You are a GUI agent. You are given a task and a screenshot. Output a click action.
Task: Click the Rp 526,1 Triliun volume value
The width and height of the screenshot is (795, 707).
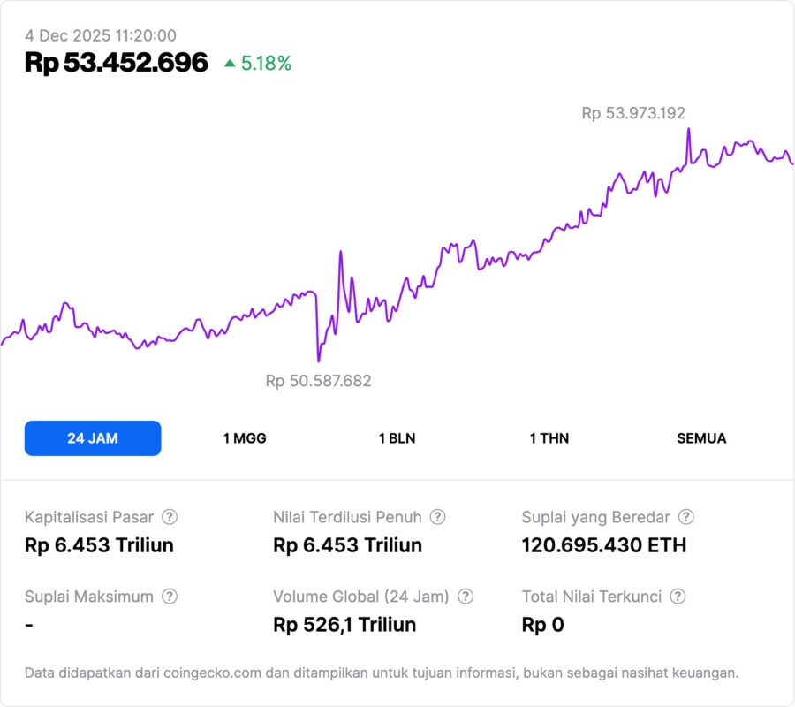[x=344, y=625]
